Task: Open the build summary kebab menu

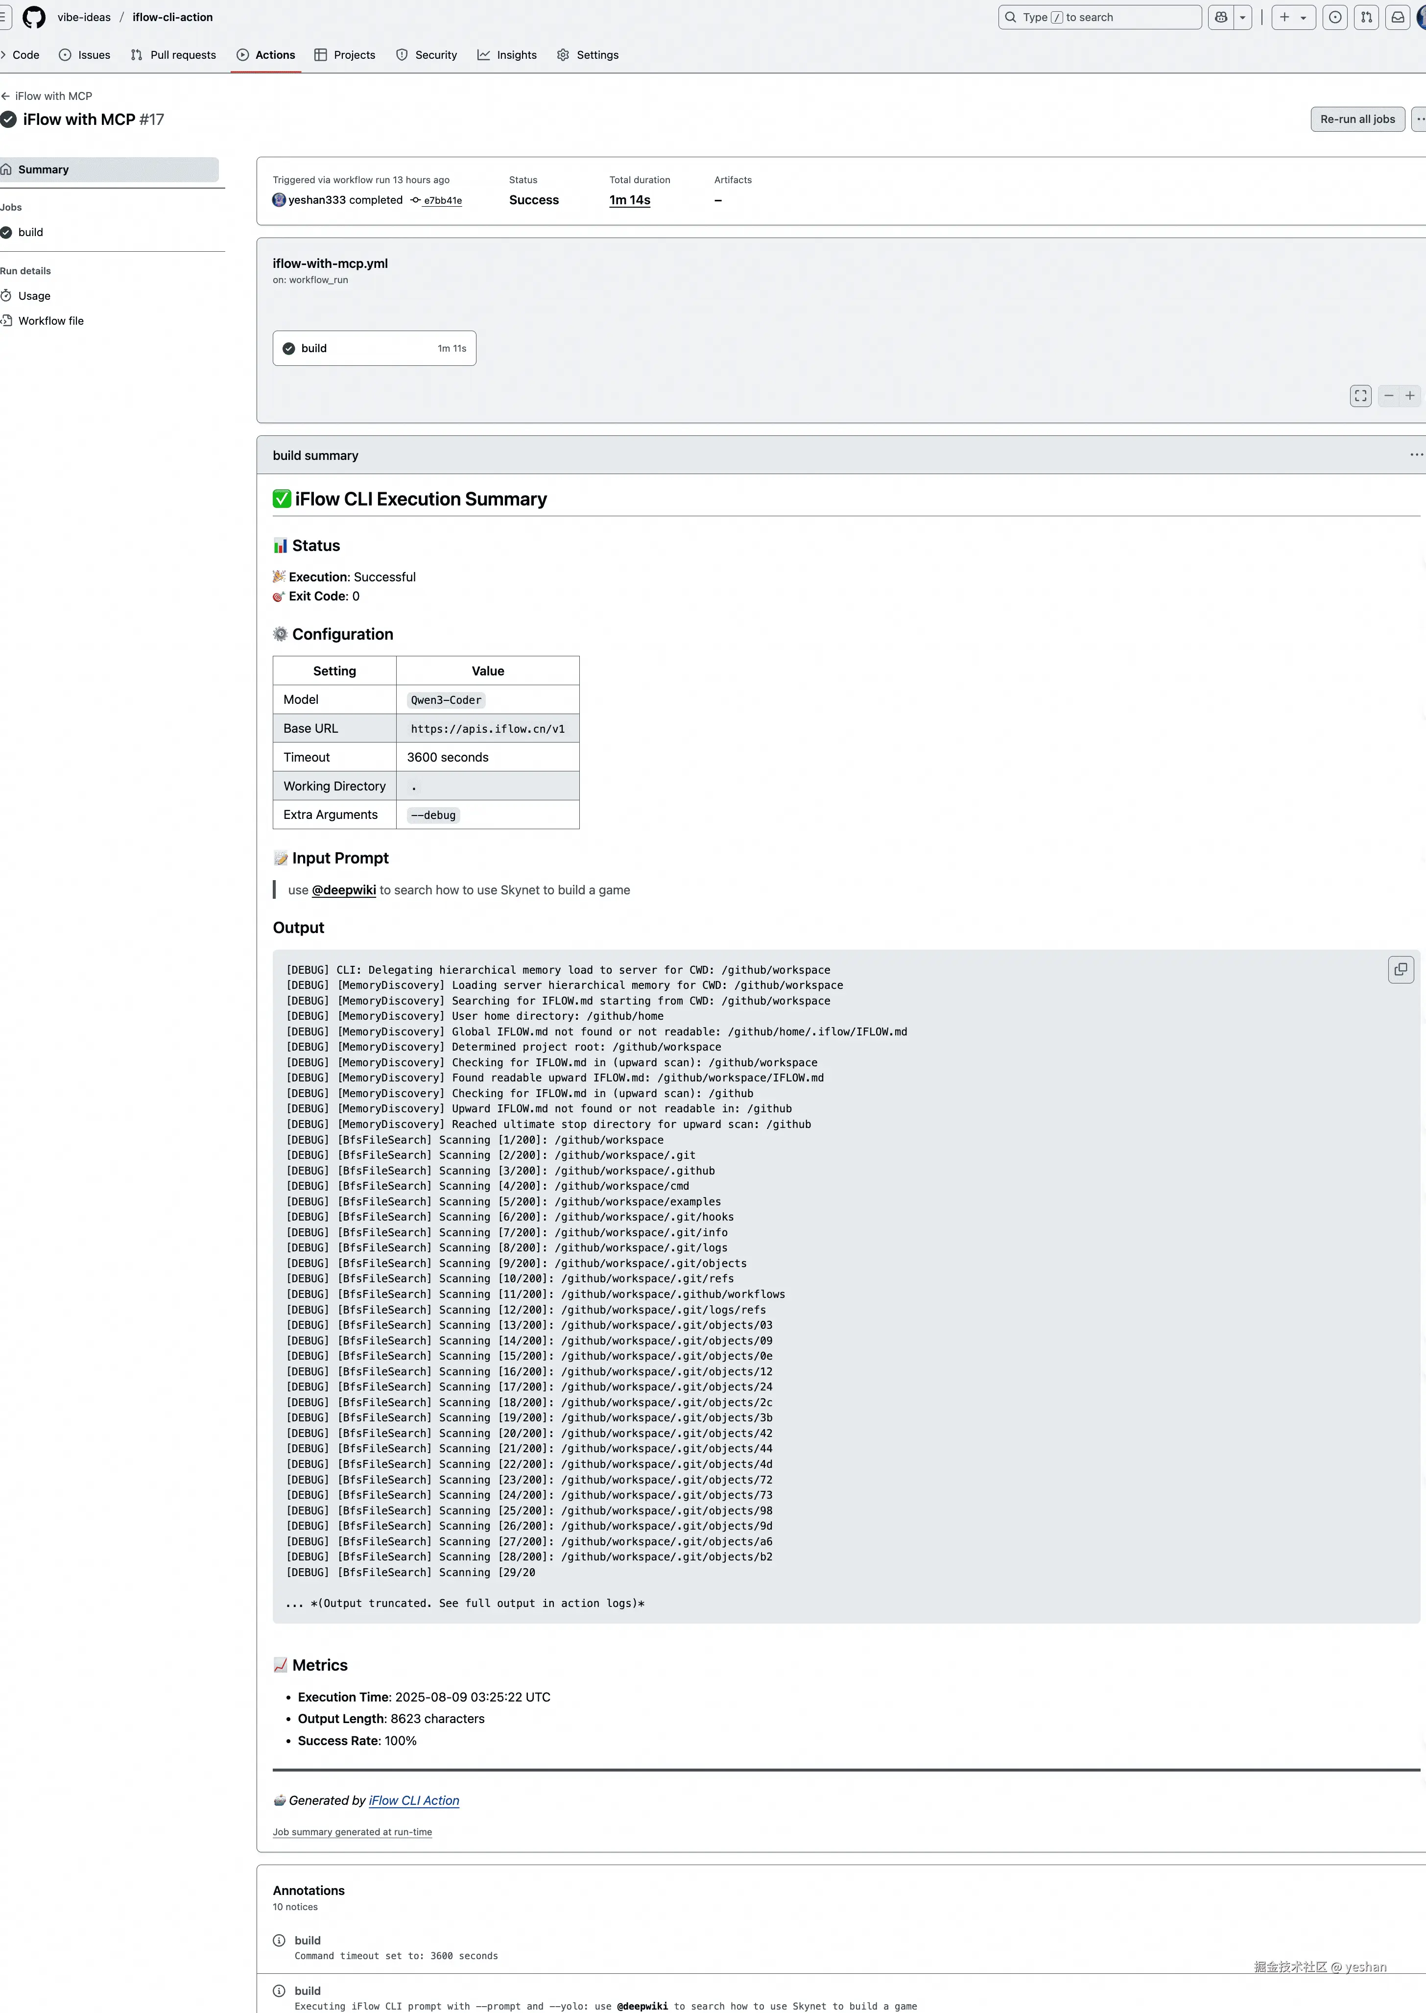Action: (1415, 455)
